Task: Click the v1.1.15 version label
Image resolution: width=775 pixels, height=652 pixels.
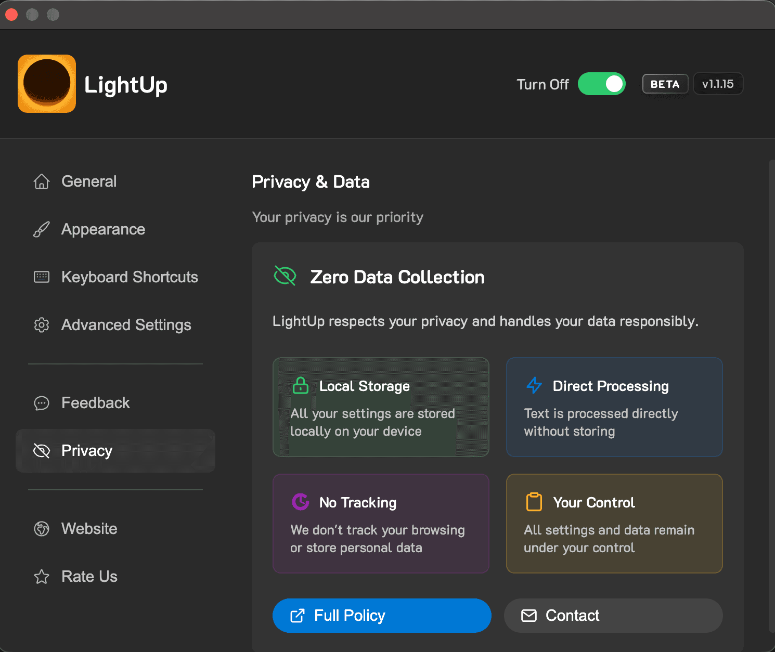Action: click(x=718, y=84)
